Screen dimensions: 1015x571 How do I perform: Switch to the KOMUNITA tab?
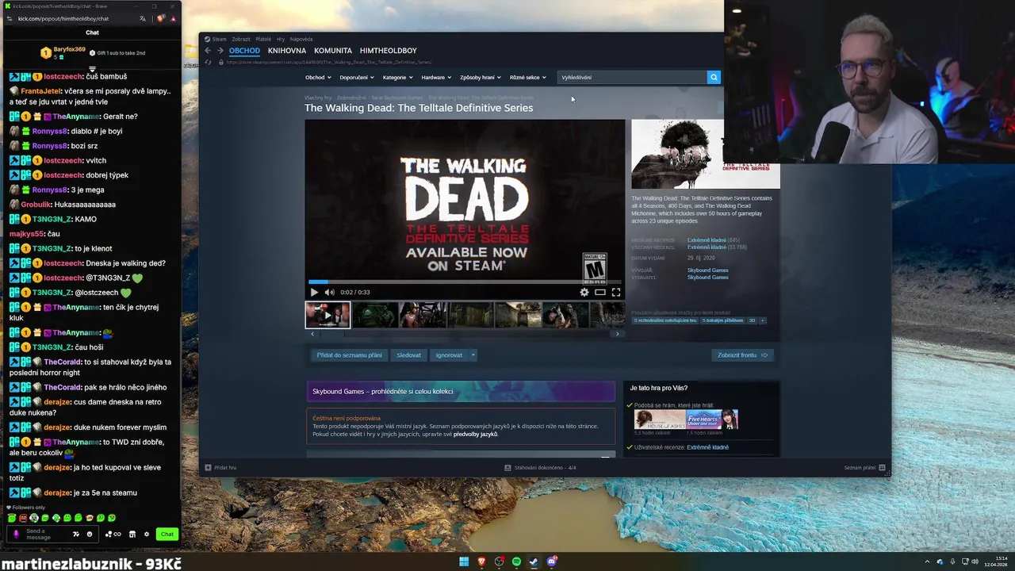pyautogui.click(x=333, y=51)
